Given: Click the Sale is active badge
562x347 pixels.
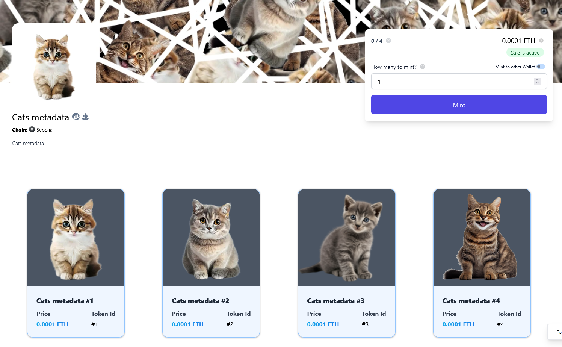Looking at the screenshot, I should pyautogui.click(x=525, y=53).
